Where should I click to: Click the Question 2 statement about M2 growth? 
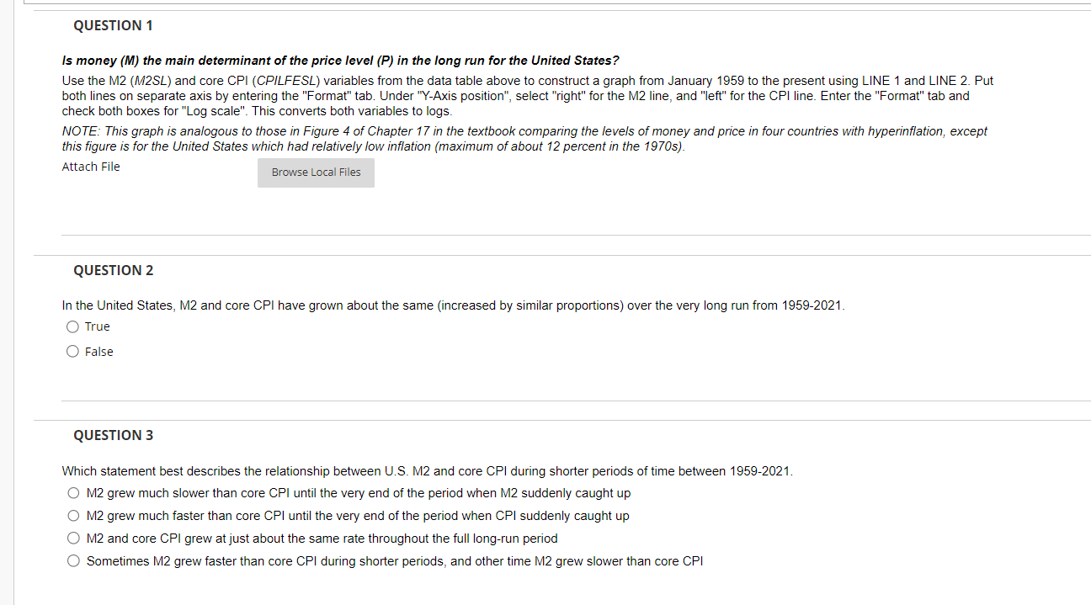pos(452,305)
